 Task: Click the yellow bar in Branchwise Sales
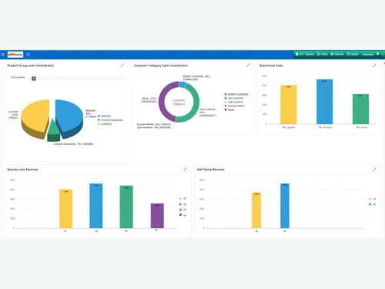coord(288,105)
